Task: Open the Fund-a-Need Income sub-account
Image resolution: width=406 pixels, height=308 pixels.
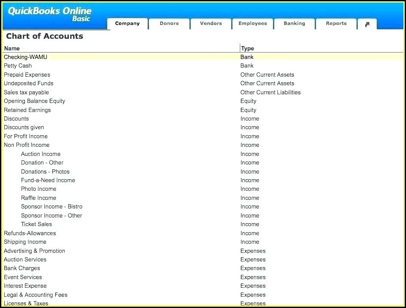Action: (48, 180)
